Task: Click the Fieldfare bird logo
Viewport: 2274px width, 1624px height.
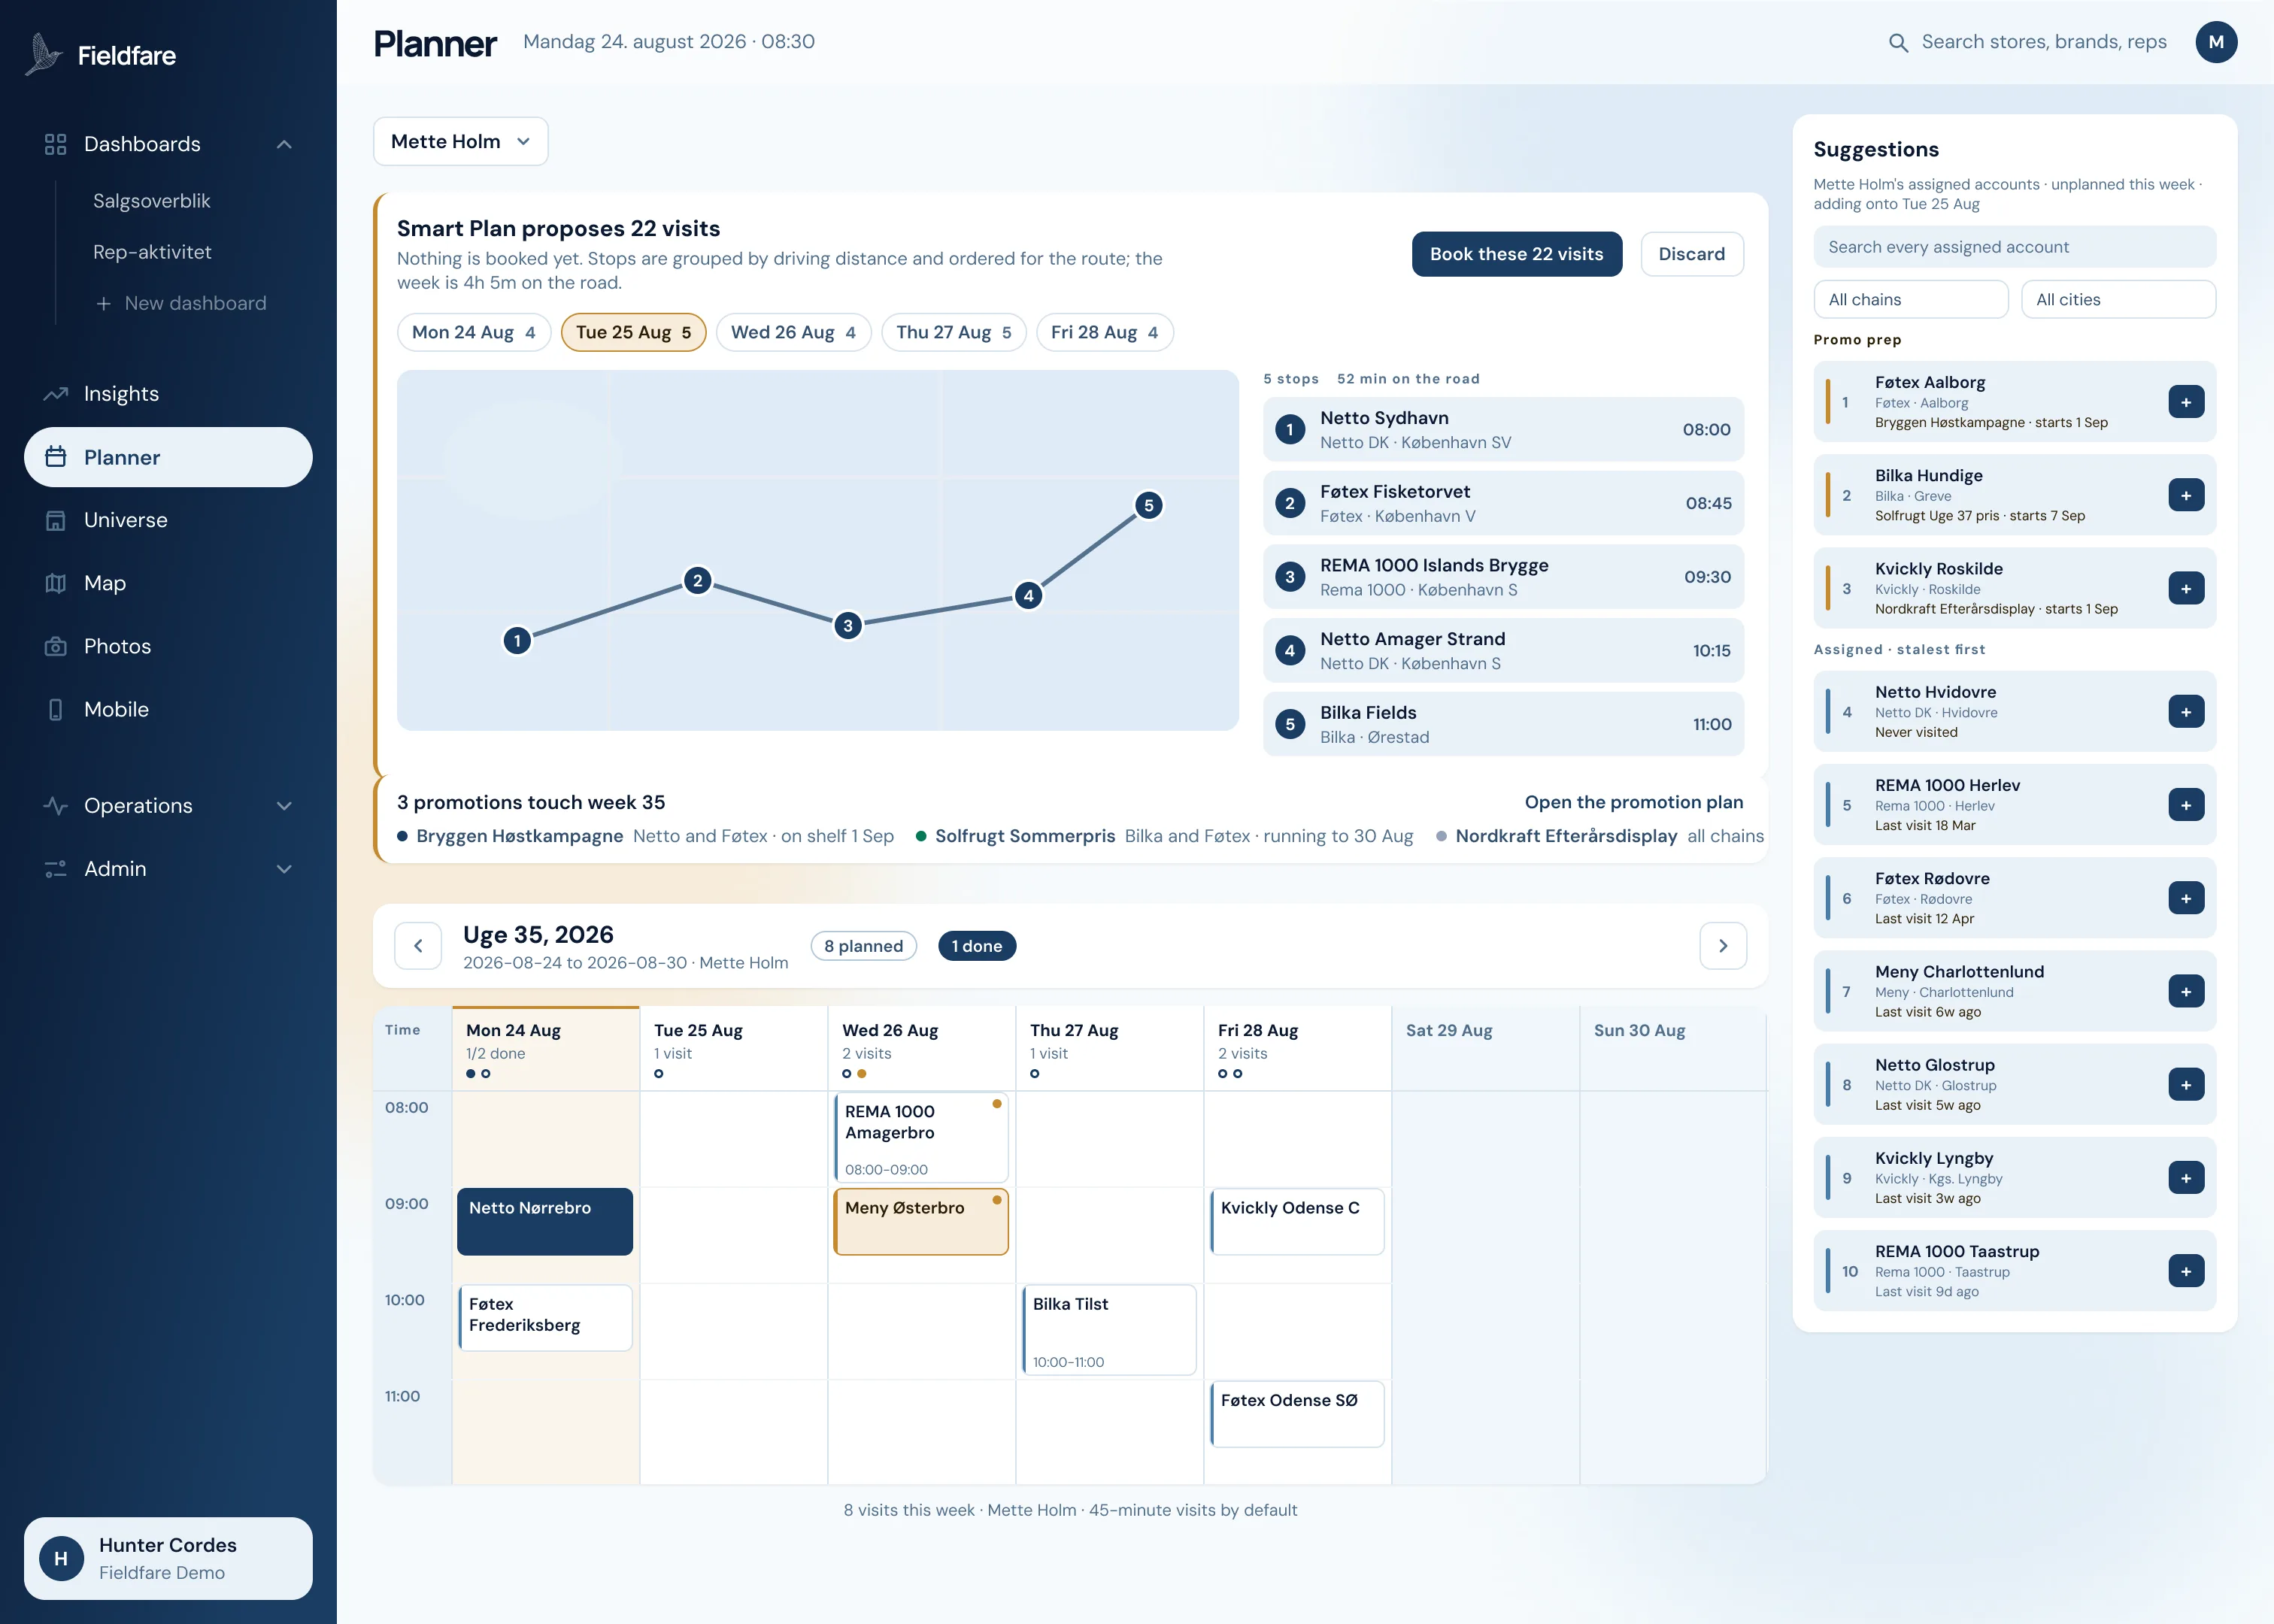Action: (43, 55)
